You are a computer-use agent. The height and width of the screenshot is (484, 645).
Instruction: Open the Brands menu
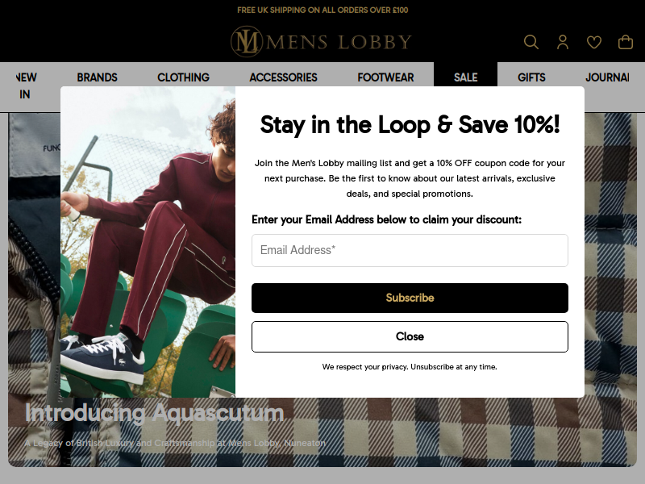tap(97, 77)
